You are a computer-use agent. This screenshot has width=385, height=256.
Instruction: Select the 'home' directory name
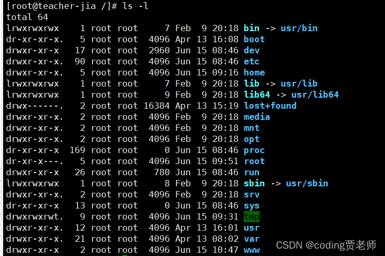pyautogui.click(x=254, y=72)
